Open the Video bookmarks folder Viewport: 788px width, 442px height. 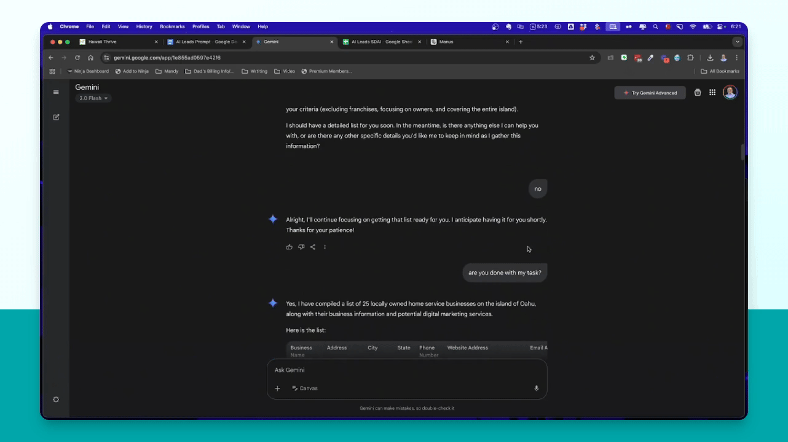pos(285,71)
